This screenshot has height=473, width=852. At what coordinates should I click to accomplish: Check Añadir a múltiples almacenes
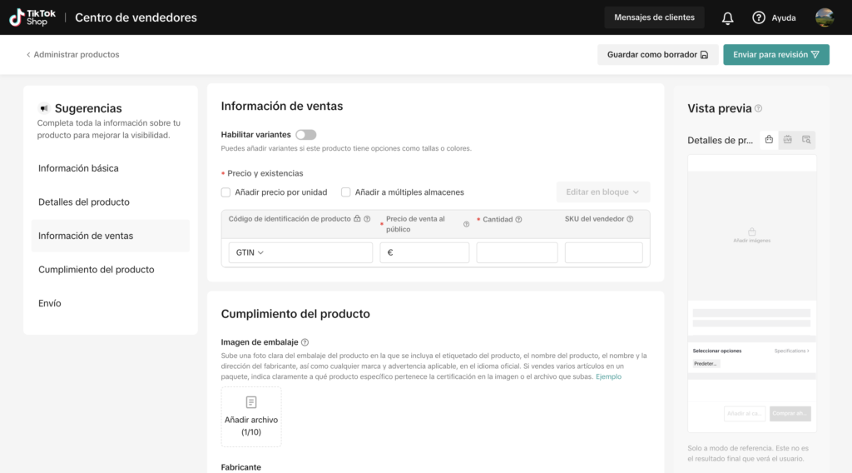click(x=346, y=192)
